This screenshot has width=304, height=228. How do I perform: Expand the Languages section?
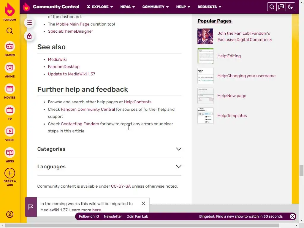coord(109,167)
